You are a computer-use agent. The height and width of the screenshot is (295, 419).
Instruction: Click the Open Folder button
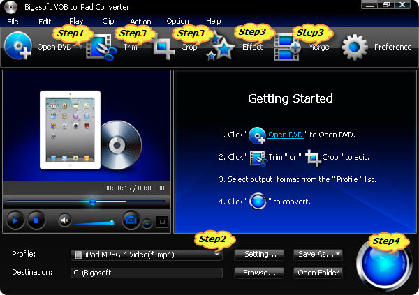tap(318, 273)
